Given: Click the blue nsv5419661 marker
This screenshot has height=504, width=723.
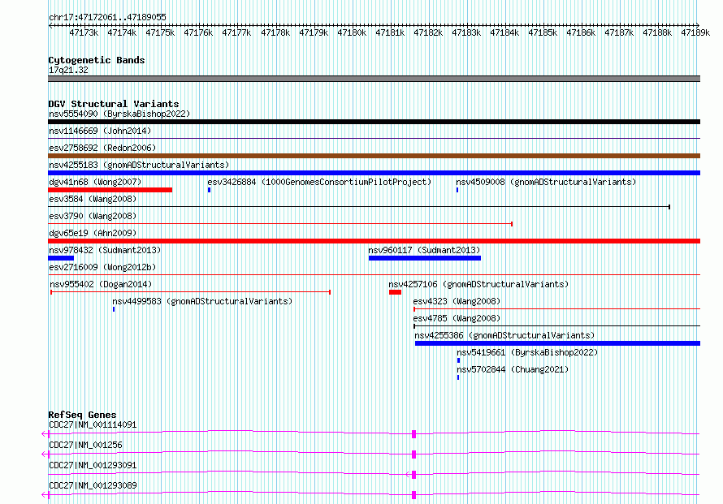Looking at the screenshot, I should pyautogui.click(x=458, y=360).
